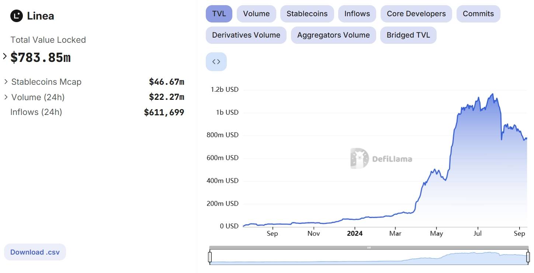
Task: Click inside the range selector overview chart
Action: click(x=369, y=257)
